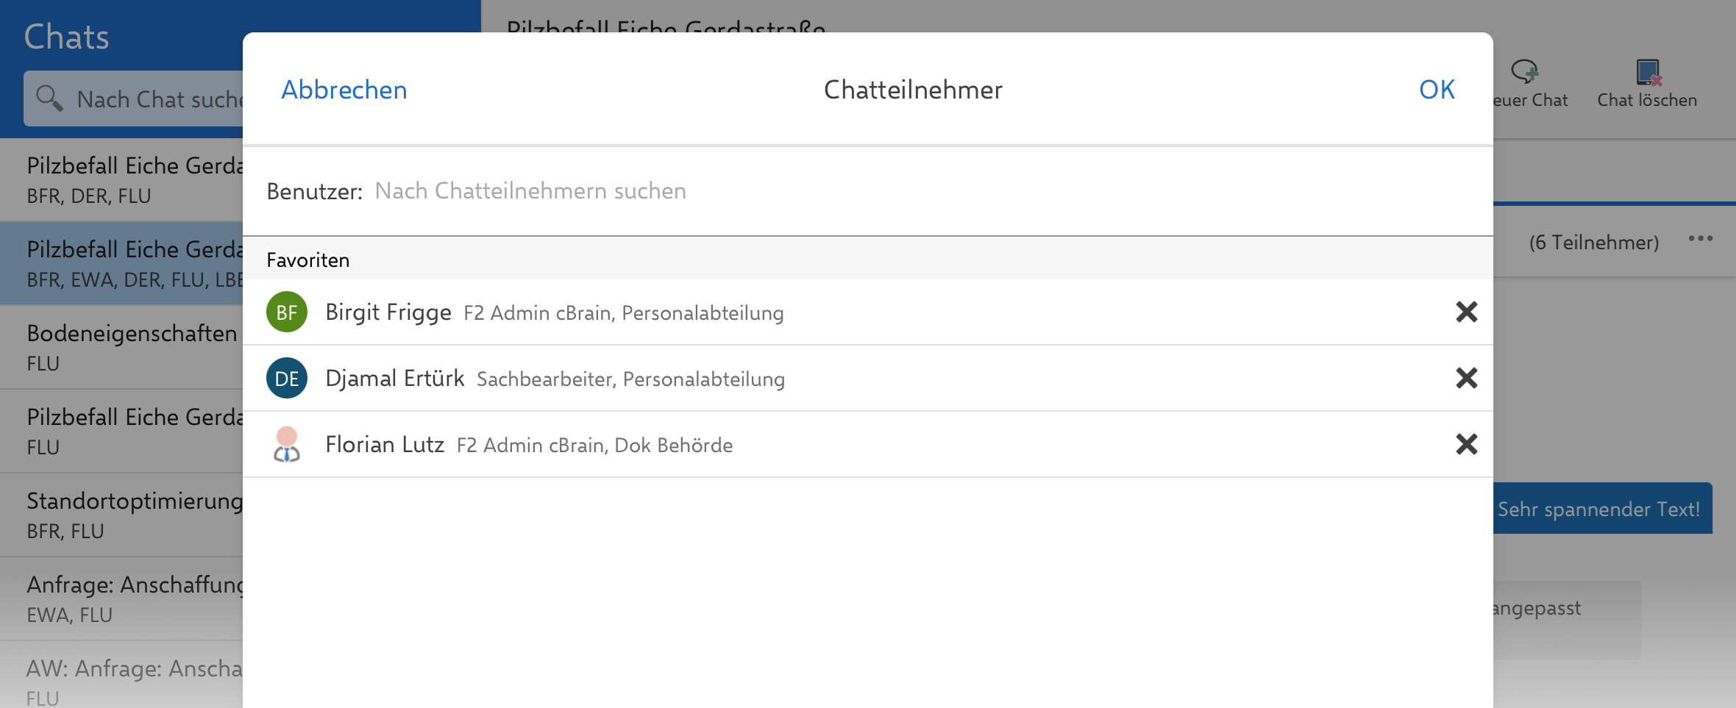Click Florian Lutz's profile picture icon

tap(286, 444)
